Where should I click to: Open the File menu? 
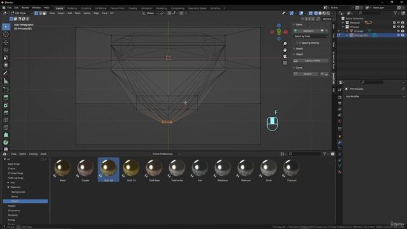(x=10, y=8)
